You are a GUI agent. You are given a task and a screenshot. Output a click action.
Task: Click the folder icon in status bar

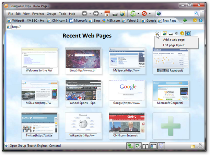193,146
